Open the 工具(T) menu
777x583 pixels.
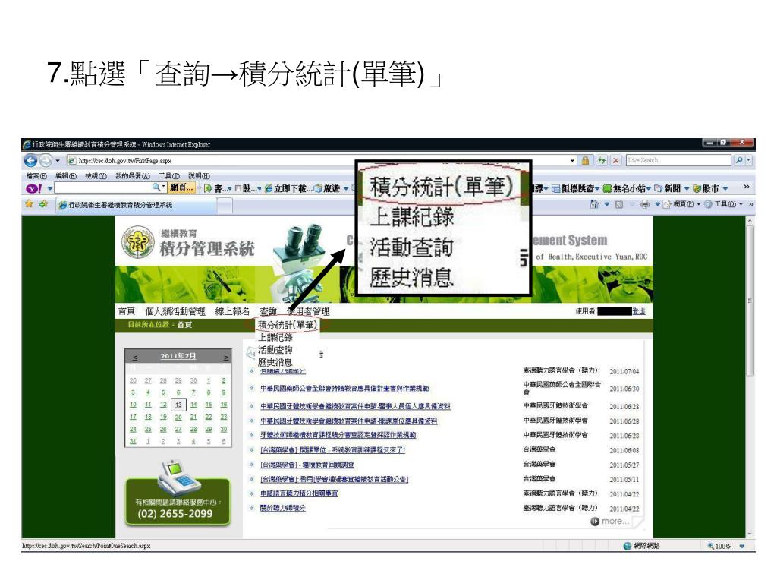tap(168, 176)
